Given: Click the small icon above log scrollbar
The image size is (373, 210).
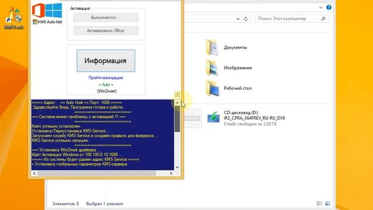Looking at the screenshot, I should tap(177, 94).
